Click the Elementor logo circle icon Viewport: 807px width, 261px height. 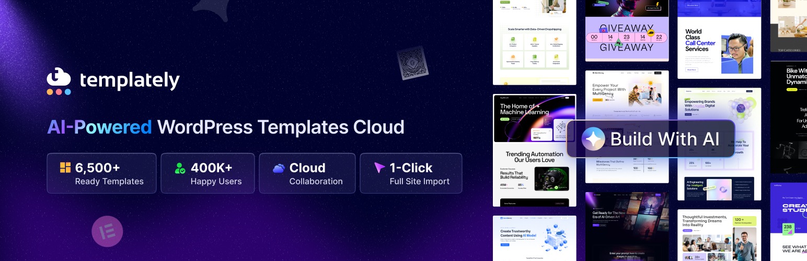tap(107, 231)
